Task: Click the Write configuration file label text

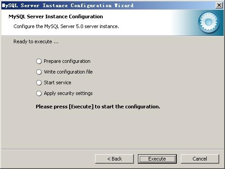Action: point(68,72)
